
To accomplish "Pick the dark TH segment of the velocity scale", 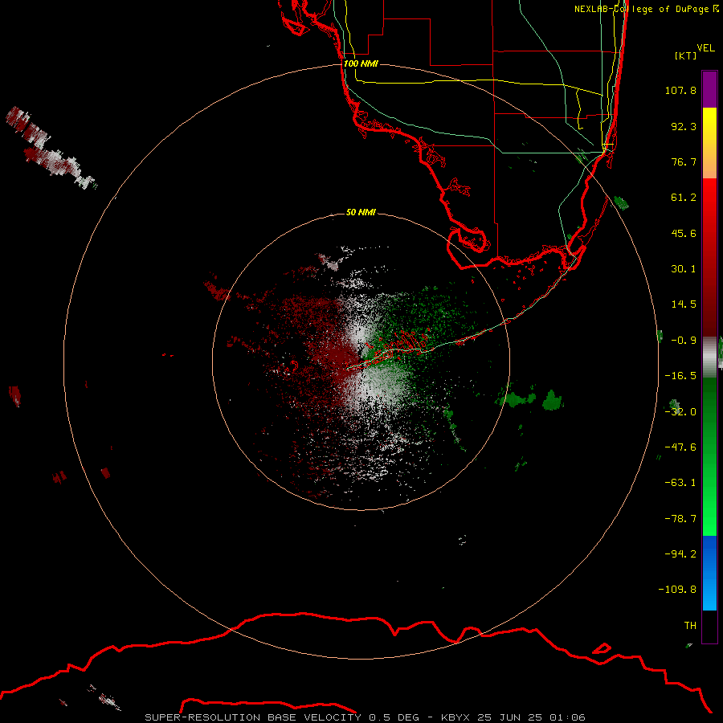I will (709, 626).
